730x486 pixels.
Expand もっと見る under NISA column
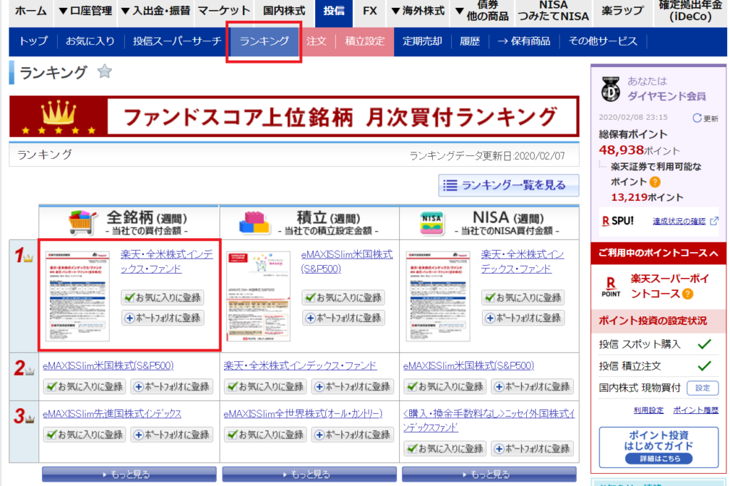pyautogui.click(x=489, y=475)
